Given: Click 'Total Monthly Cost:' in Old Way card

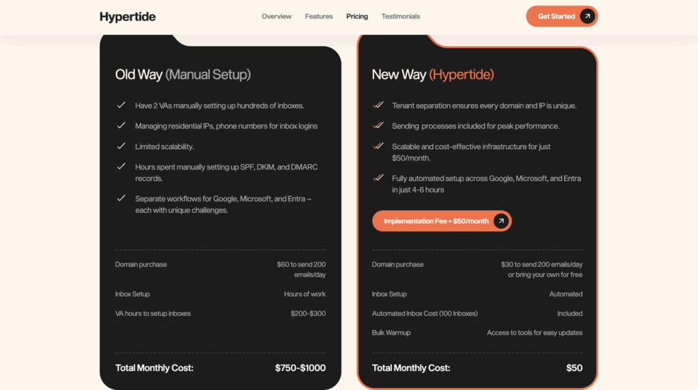Looking at the screenshot, I should click(154, 368).
